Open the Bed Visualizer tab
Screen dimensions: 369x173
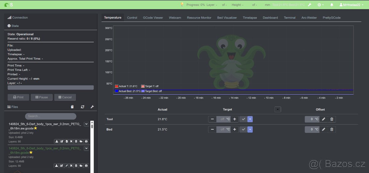(x=227, y=18)
